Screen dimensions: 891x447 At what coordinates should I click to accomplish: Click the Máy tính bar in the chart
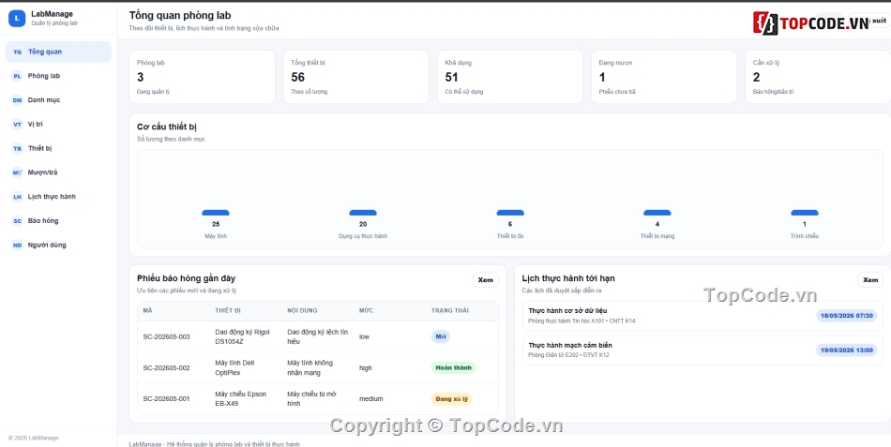[216, 213]
